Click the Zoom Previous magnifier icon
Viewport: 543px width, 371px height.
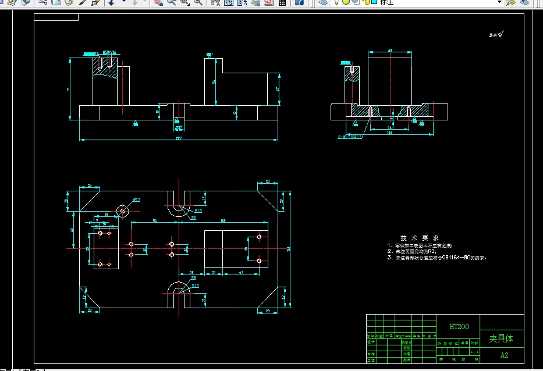(198, 2)
